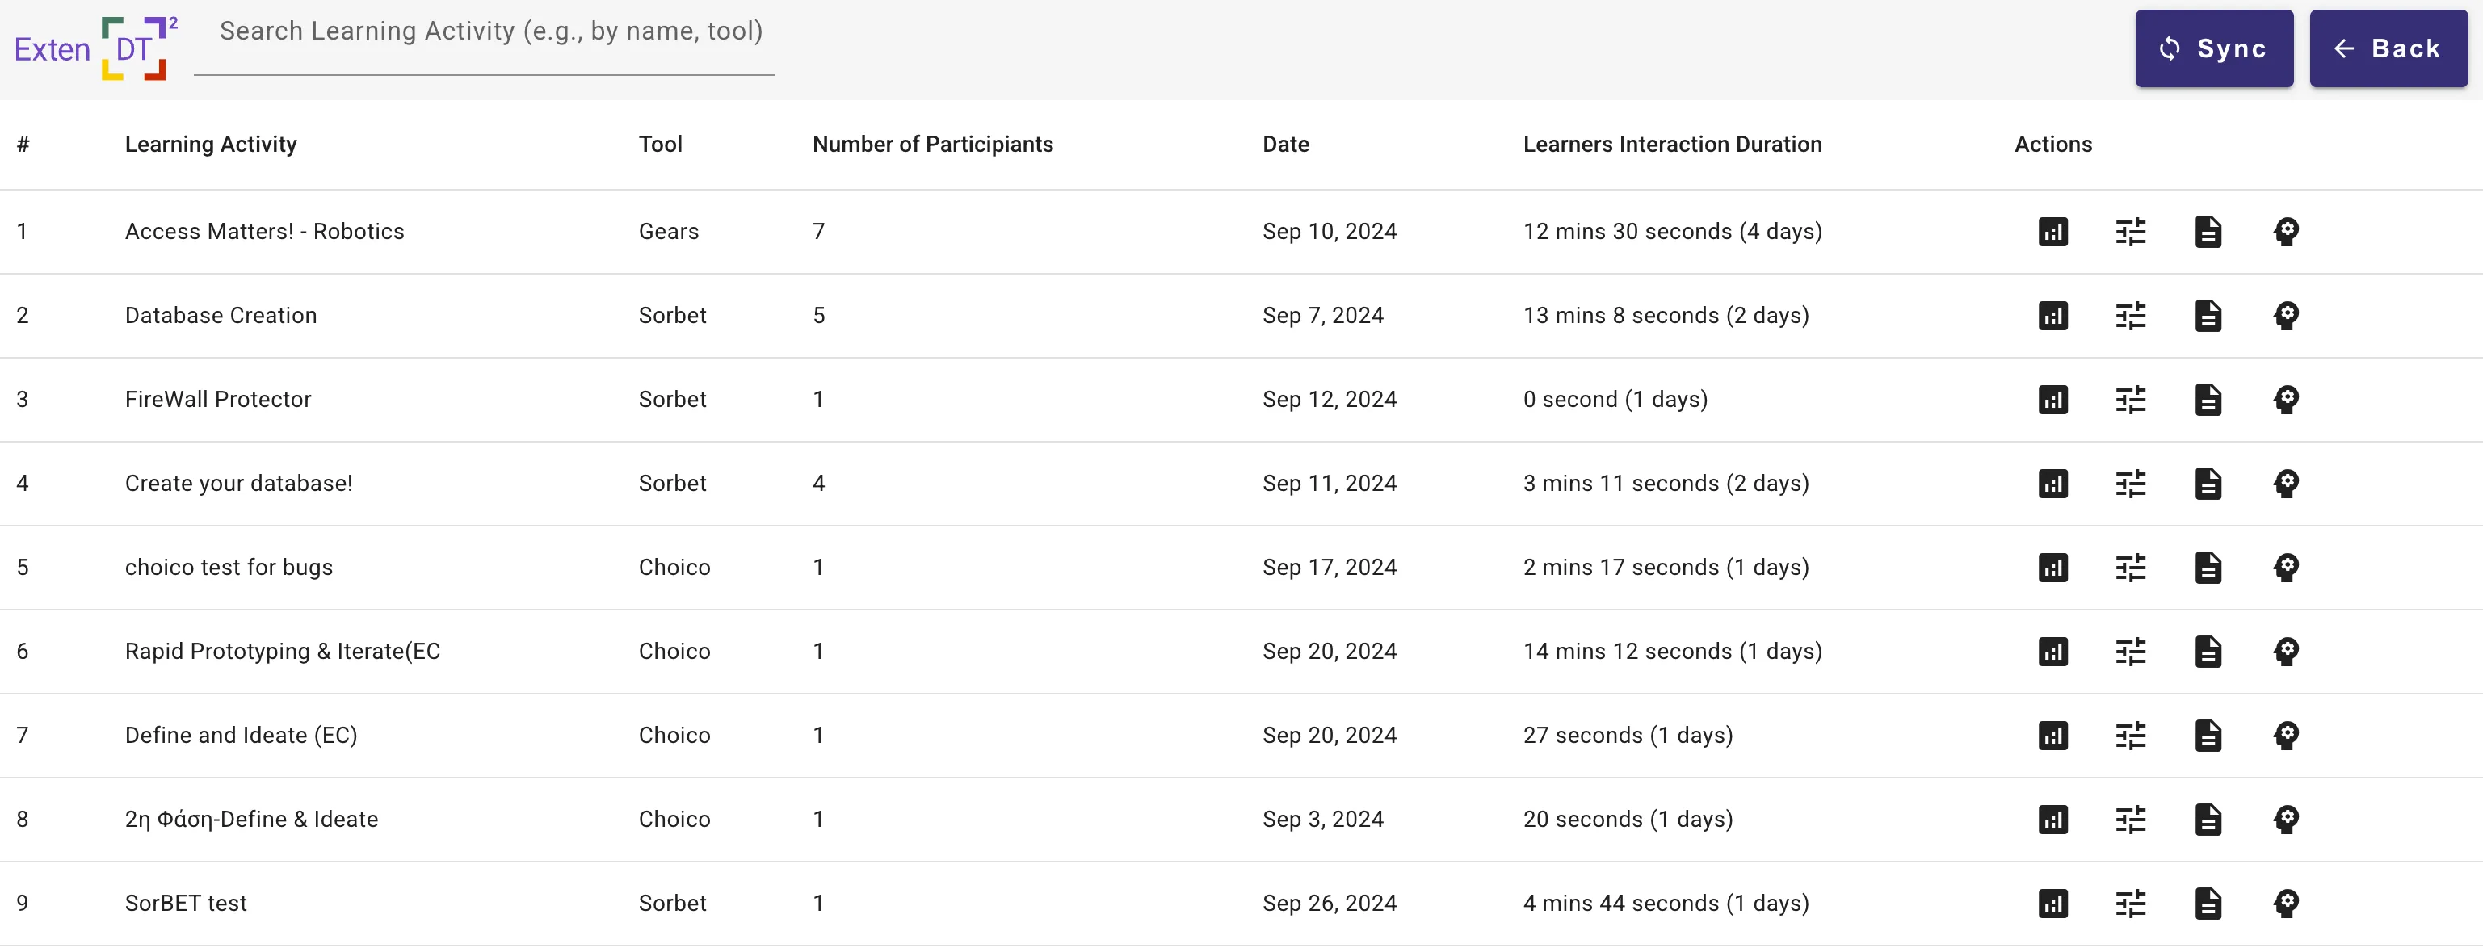Image resolution: width=2483 pixels, height=948 pixels.
Task: View the report document for FireWall Protector
Action: (x=2208, y=399)
